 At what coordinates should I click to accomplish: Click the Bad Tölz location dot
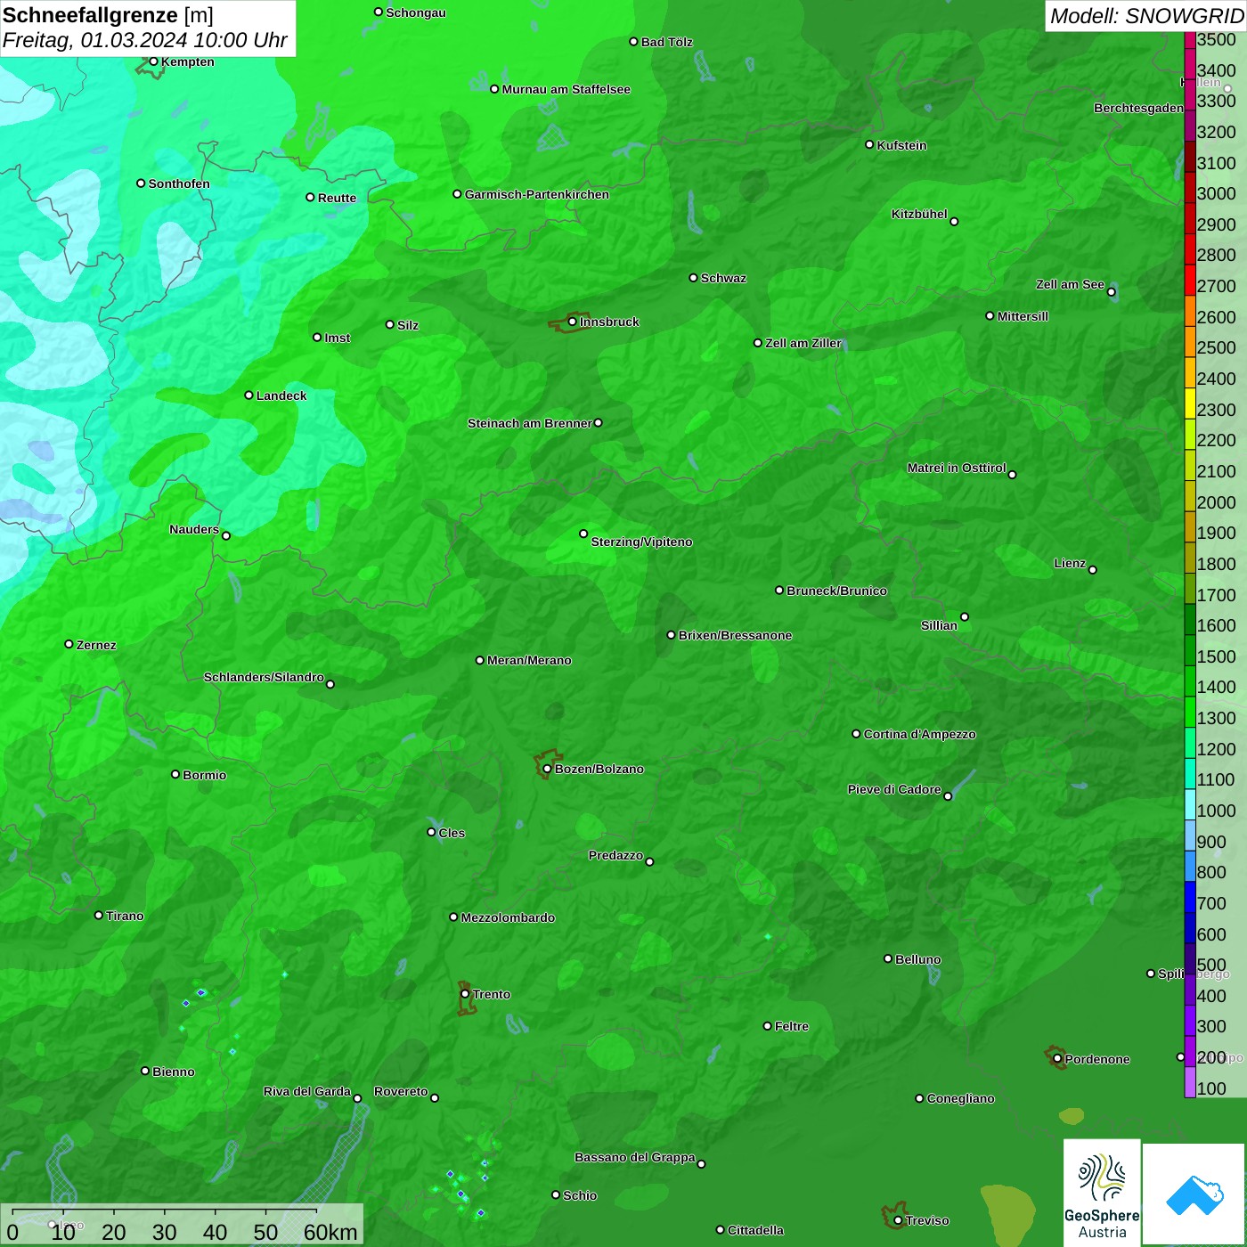coord(633,42)
